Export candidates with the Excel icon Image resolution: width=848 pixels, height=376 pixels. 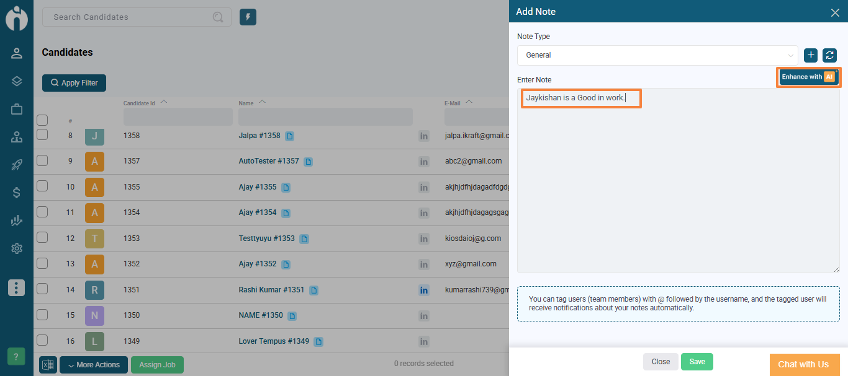pos(48,365)
